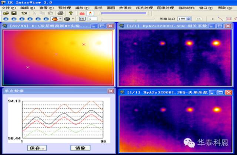
Task: Click the 清除 button
Action: (x=80, y=148)
